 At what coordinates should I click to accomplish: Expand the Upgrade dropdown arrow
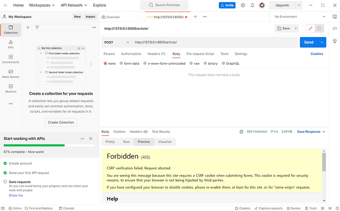pos(299,5)
